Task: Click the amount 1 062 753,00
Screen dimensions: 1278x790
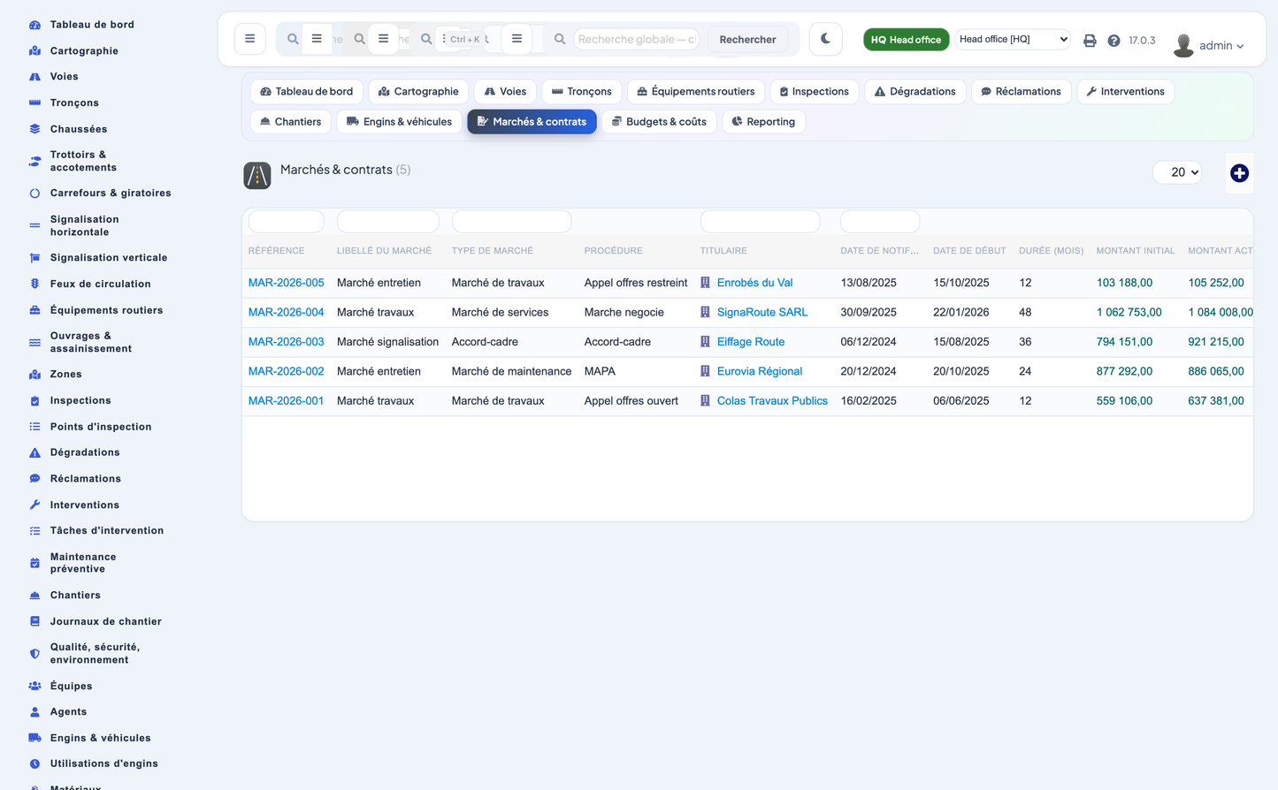Action: point(1129,313)
